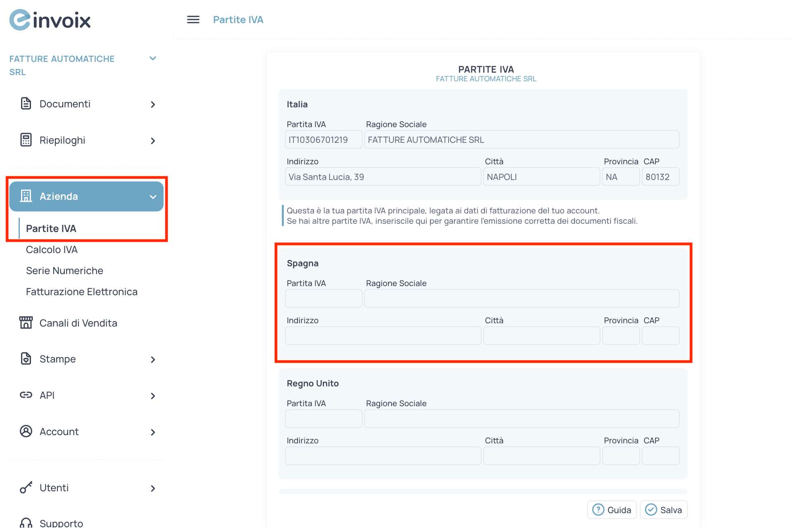Expand the FATTURE AUTOMATICHE SRL company dropdown
This screenshot has width=793, height=528.
(x=153, y=59)
